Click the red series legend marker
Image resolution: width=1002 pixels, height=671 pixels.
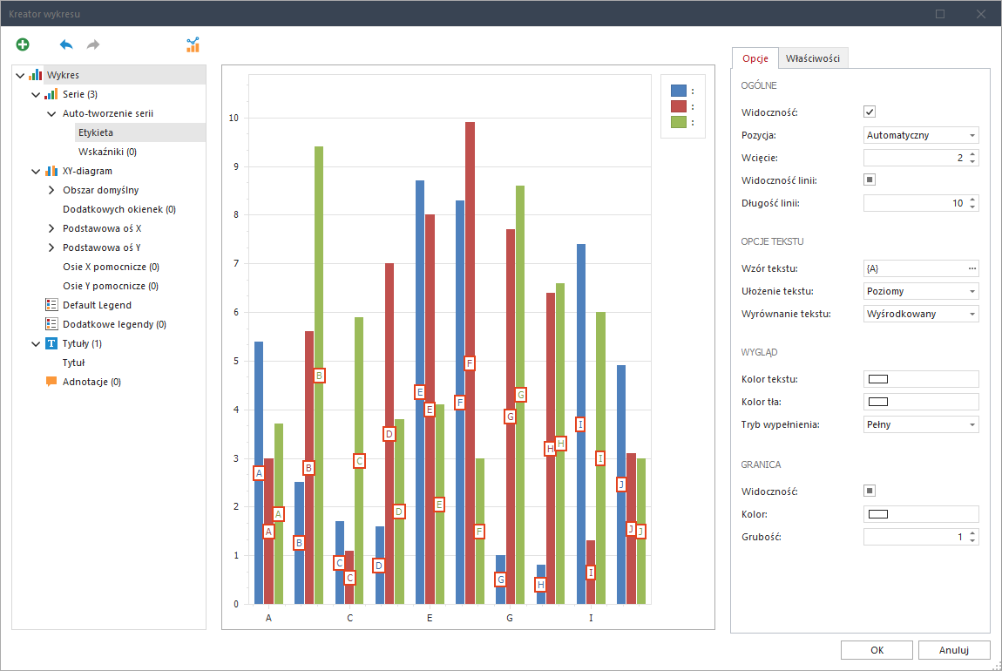679,106
